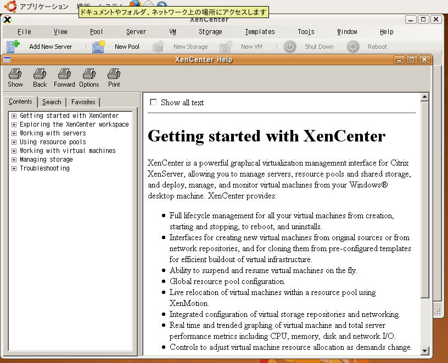Open the アプリケーション menu in top panel

[x=44, y=6]
